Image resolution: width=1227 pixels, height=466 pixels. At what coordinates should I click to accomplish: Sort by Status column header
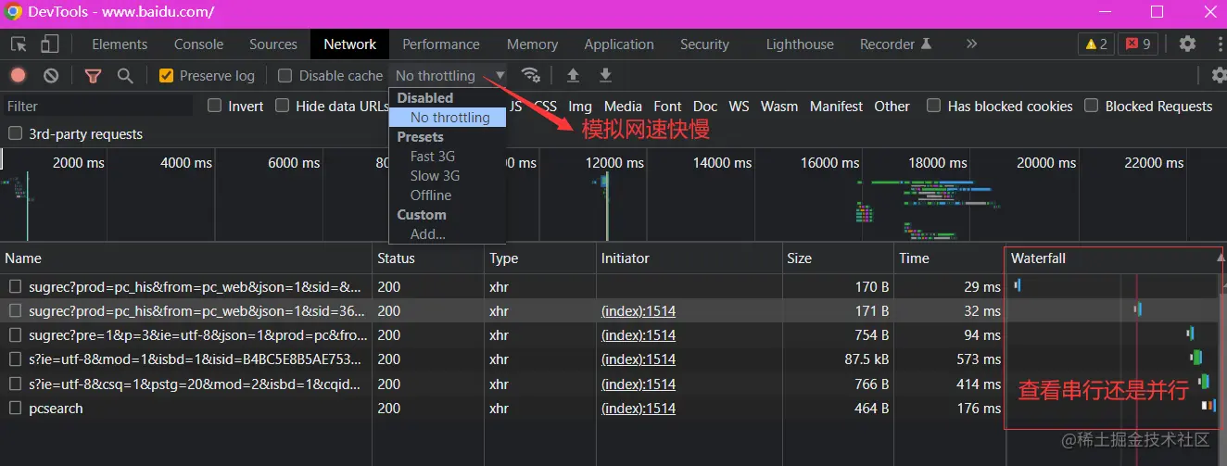tap(428, 258)
